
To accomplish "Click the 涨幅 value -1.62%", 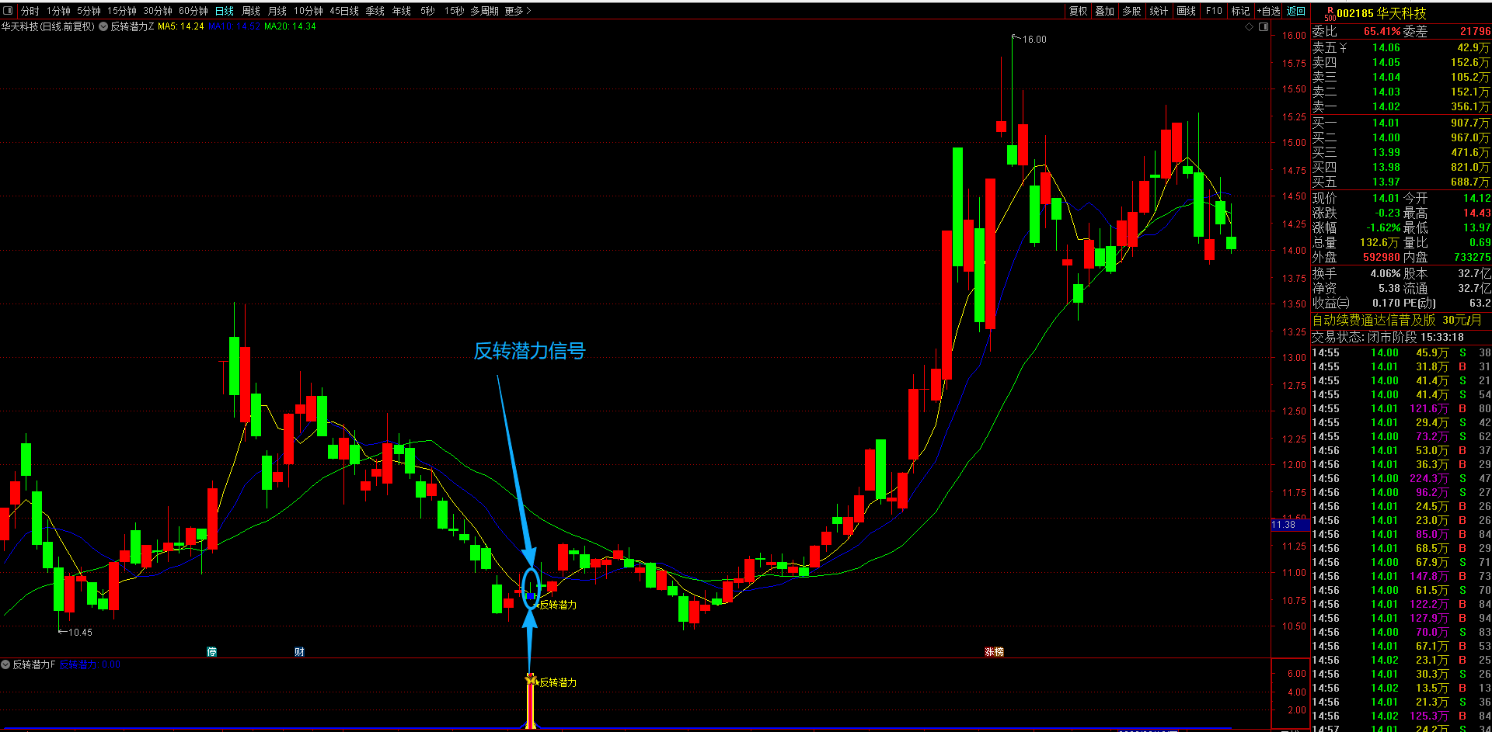I will [x=1383, y=227].
